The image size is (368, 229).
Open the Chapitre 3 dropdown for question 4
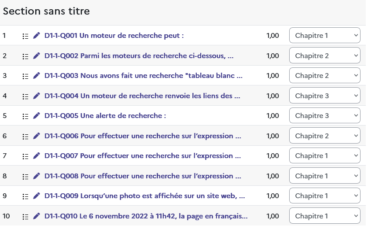324,96
